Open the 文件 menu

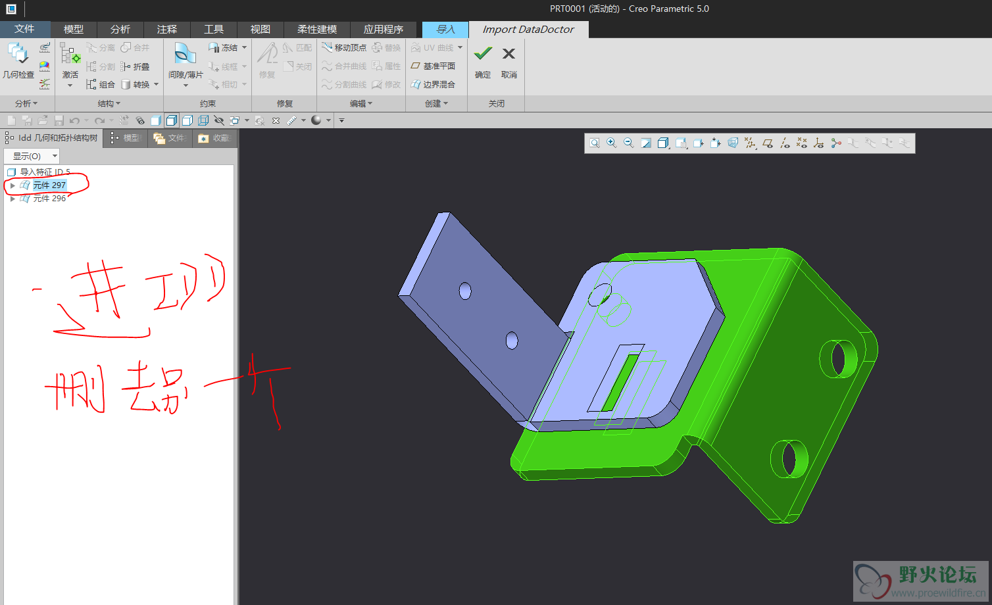(25, 29)
